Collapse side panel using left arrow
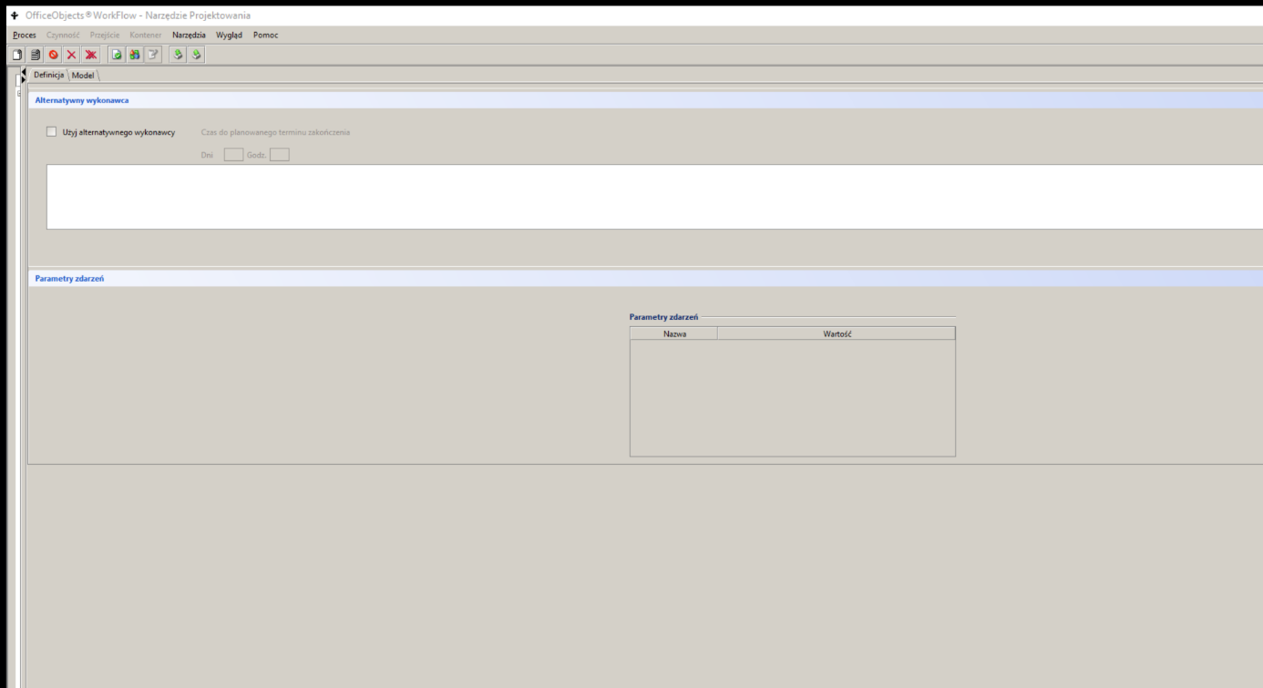Screen dimensions: 1263x688 [x=24, y=71]
